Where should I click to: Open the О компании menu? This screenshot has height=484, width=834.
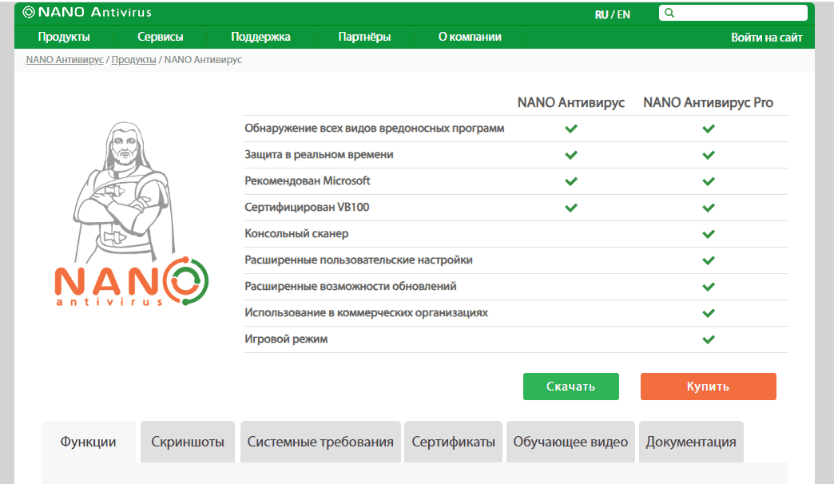pos(470,37)
